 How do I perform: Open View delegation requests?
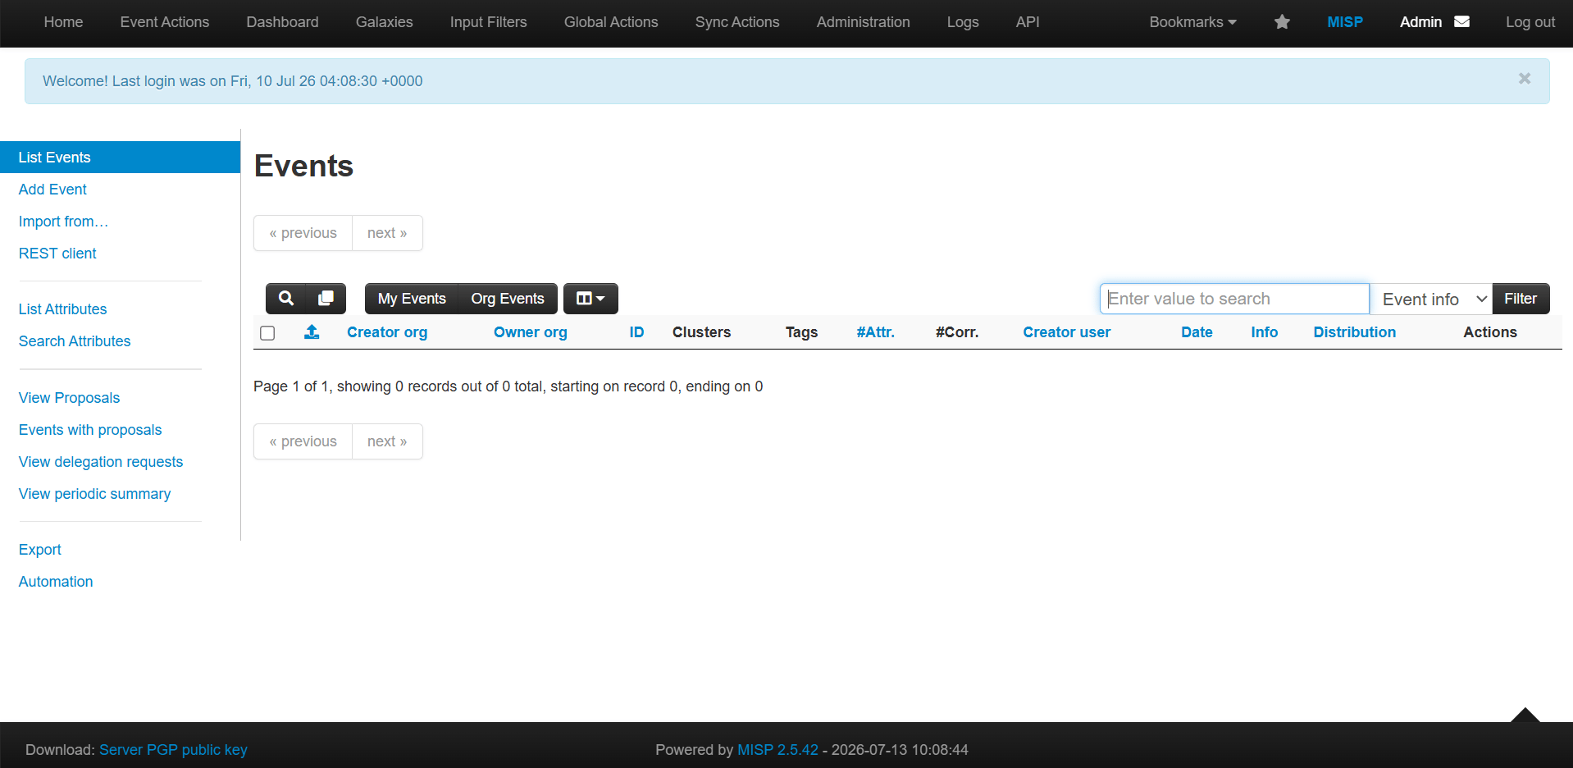(101, 462)
